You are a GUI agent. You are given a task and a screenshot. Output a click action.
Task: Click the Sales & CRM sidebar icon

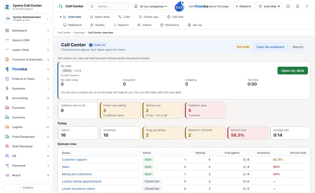(x=7, y=40)
